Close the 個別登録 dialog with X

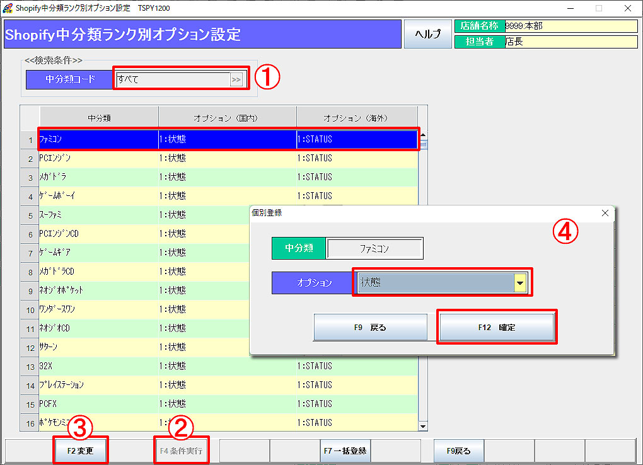pyautogui.click(x=605, y=213)
